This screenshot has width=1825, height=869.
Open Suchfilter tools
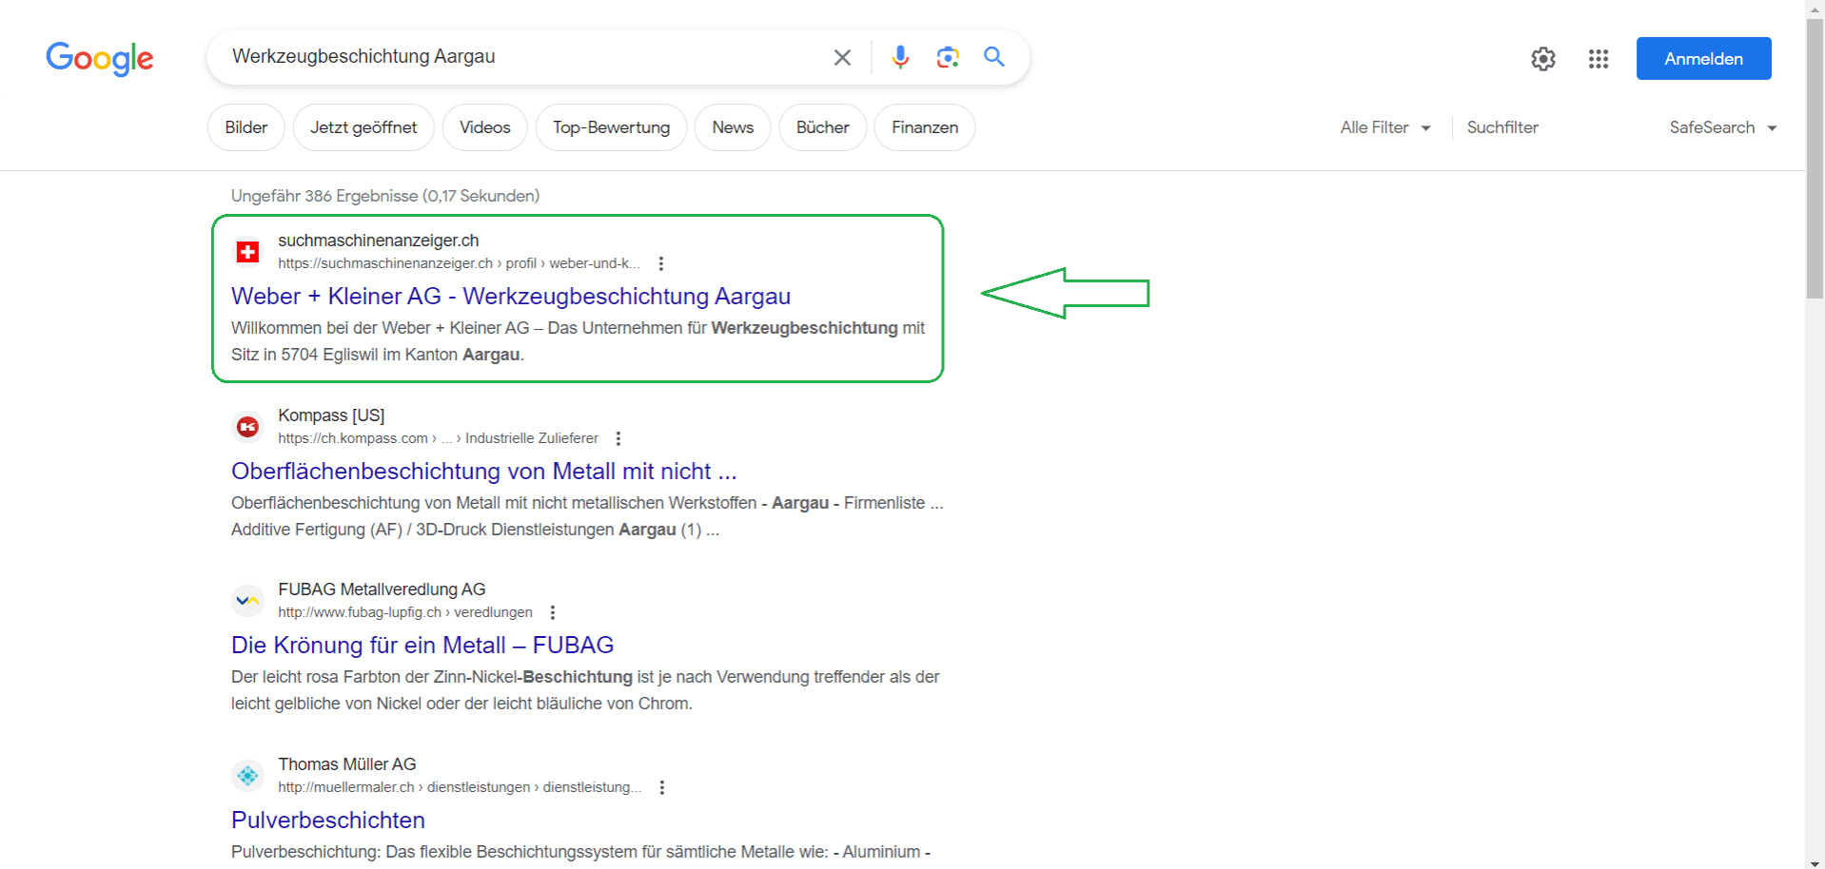click(x=1502, y=127)
